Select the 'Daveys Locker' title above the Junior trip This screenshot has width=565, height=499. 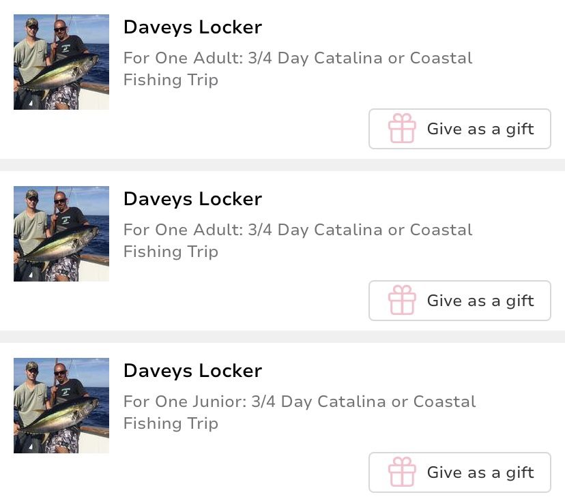pos(192,371)
